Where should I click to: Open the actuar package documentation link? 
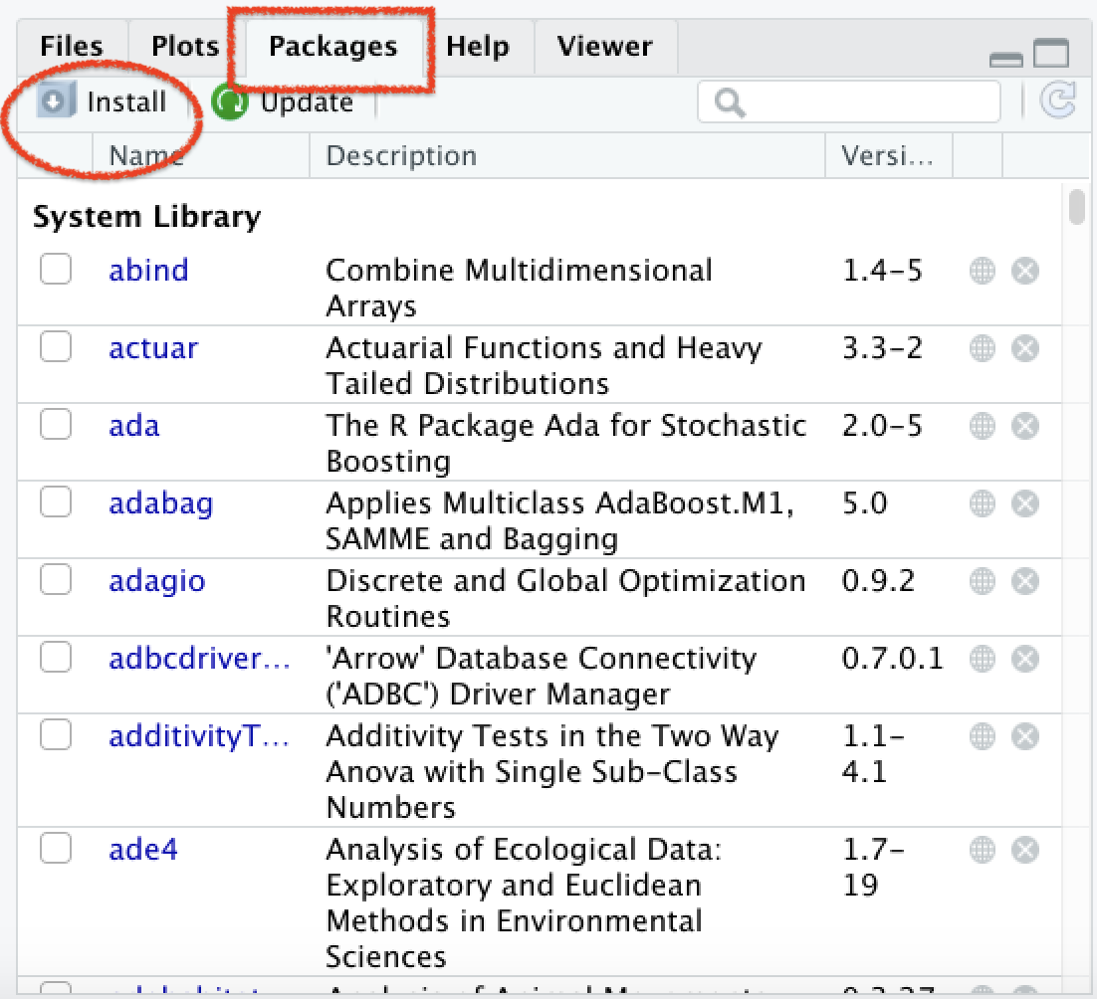tap(153, 348)
